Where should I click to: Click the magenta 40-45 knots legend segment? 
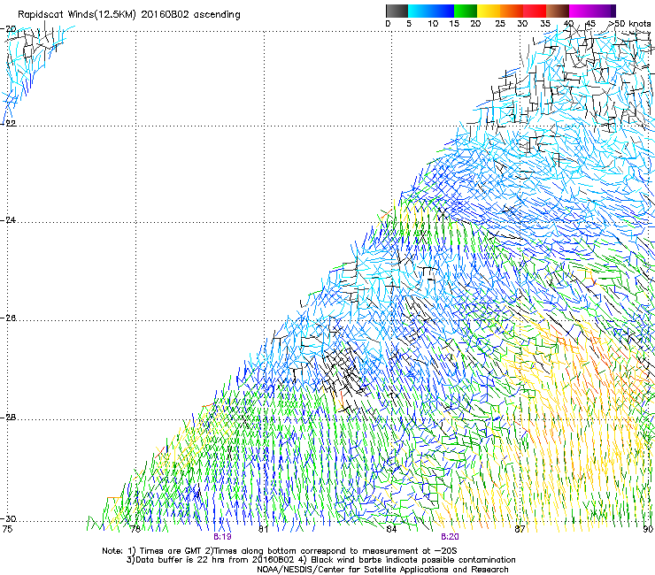[581, 11]
